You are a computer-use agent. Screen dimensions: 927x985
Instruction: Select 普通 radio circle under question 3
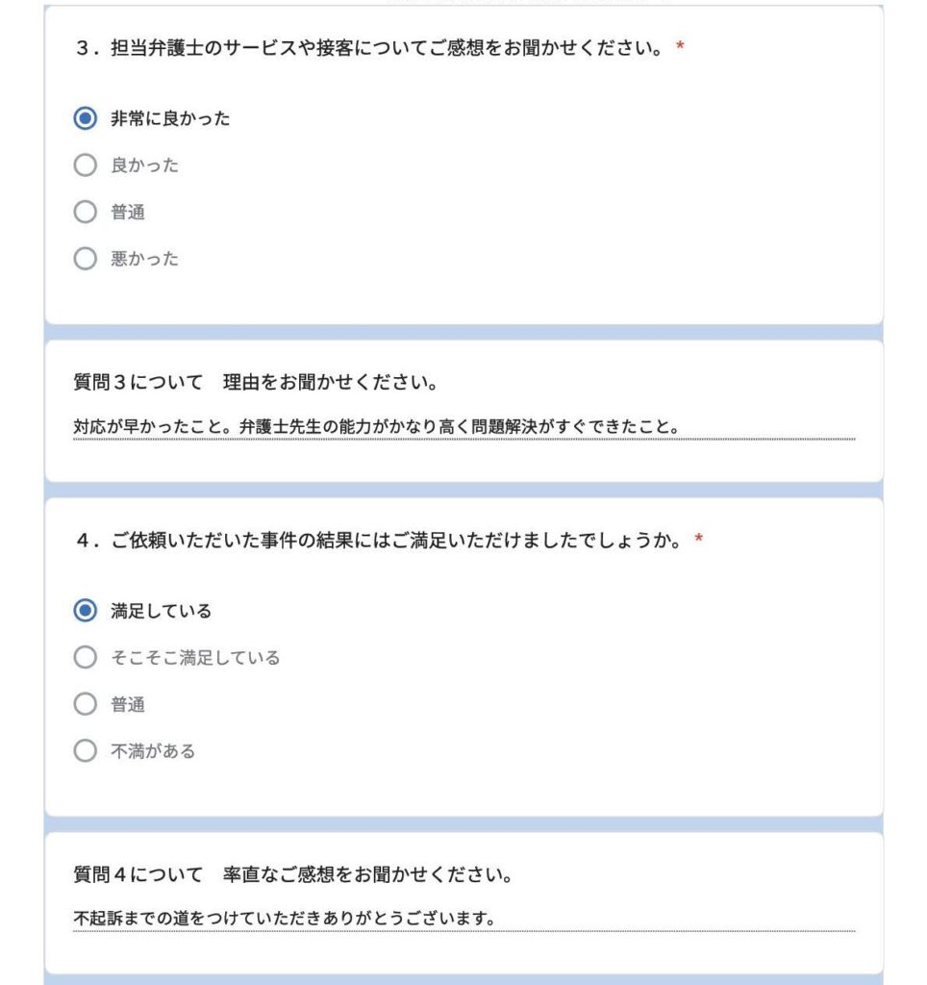(x=86, y=212)
